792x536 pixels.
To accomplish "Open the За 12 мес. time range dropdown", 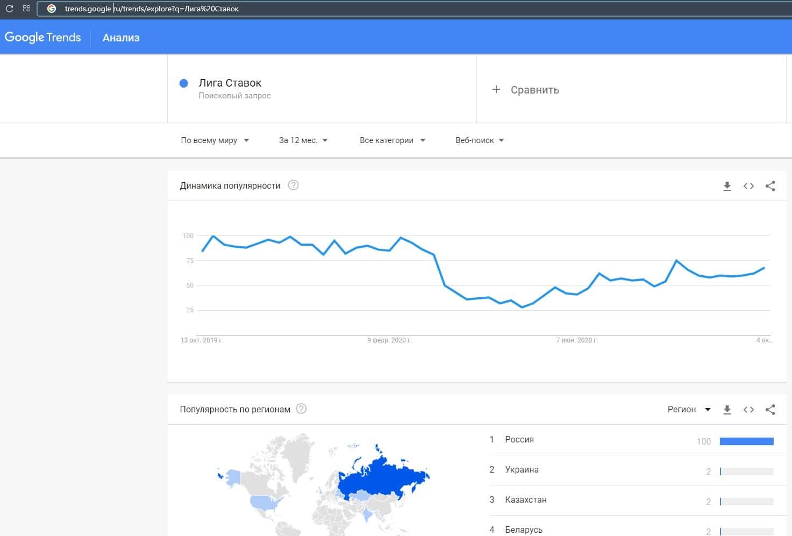I will click(x=303, y=140).
